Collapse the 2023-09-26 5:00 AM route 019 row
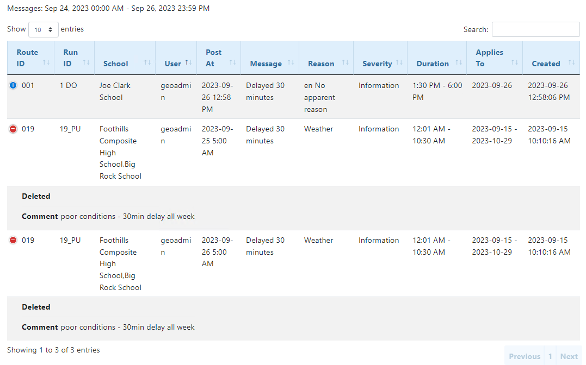 (13, 240)
